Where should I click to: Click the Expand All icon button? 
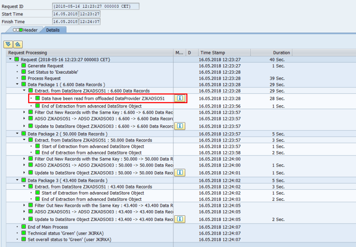coord(8,45)
